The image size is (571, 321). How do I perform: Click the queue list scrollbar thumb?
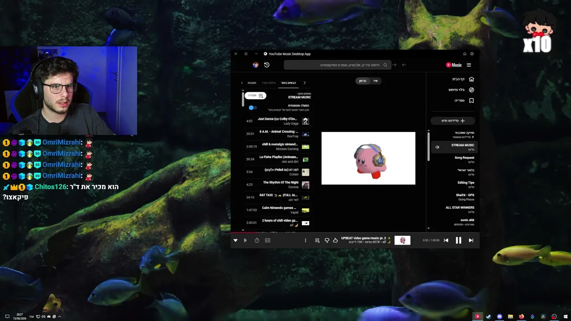click(243, 99)
